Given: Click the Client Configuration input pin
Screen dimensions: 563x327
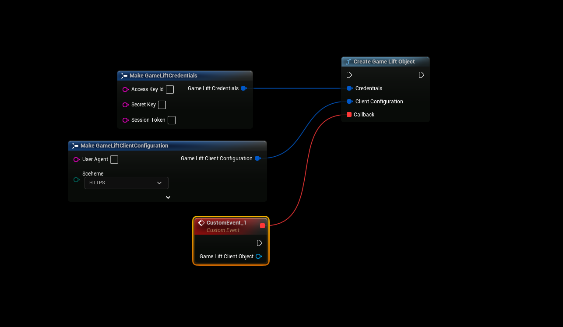Looking at the screenshot, I should click(349, 102).
